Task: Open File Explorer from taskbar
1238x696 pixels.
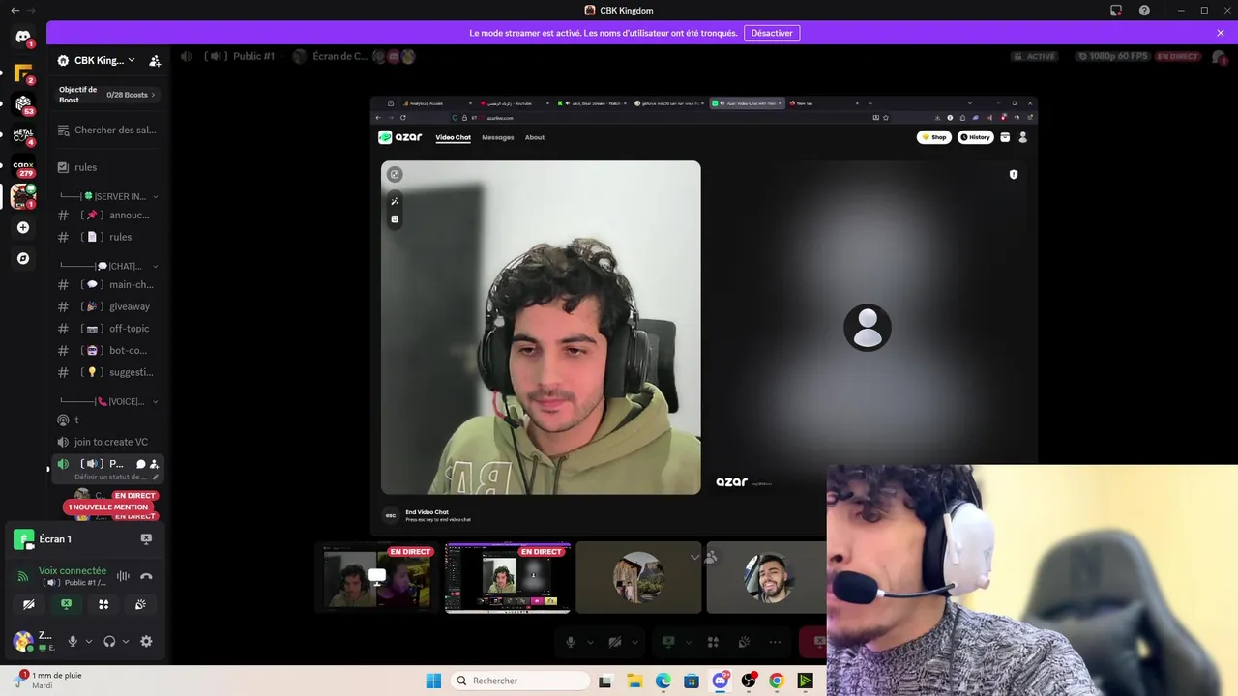Action: (x=634, y=681)
